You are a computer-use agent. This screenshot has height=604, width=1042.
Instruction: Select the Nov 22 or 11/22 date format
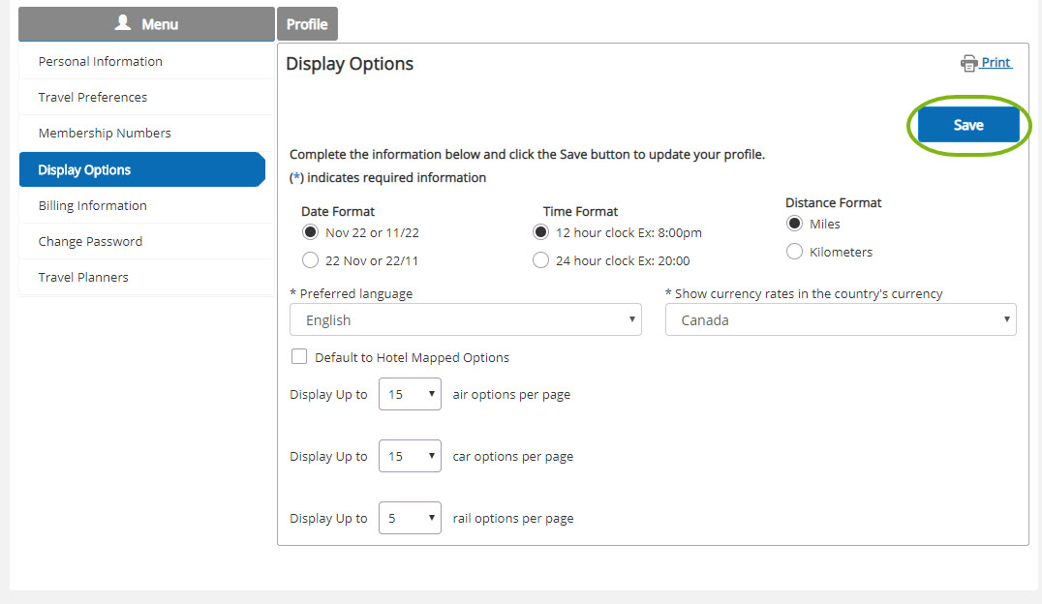pos(310,232)
